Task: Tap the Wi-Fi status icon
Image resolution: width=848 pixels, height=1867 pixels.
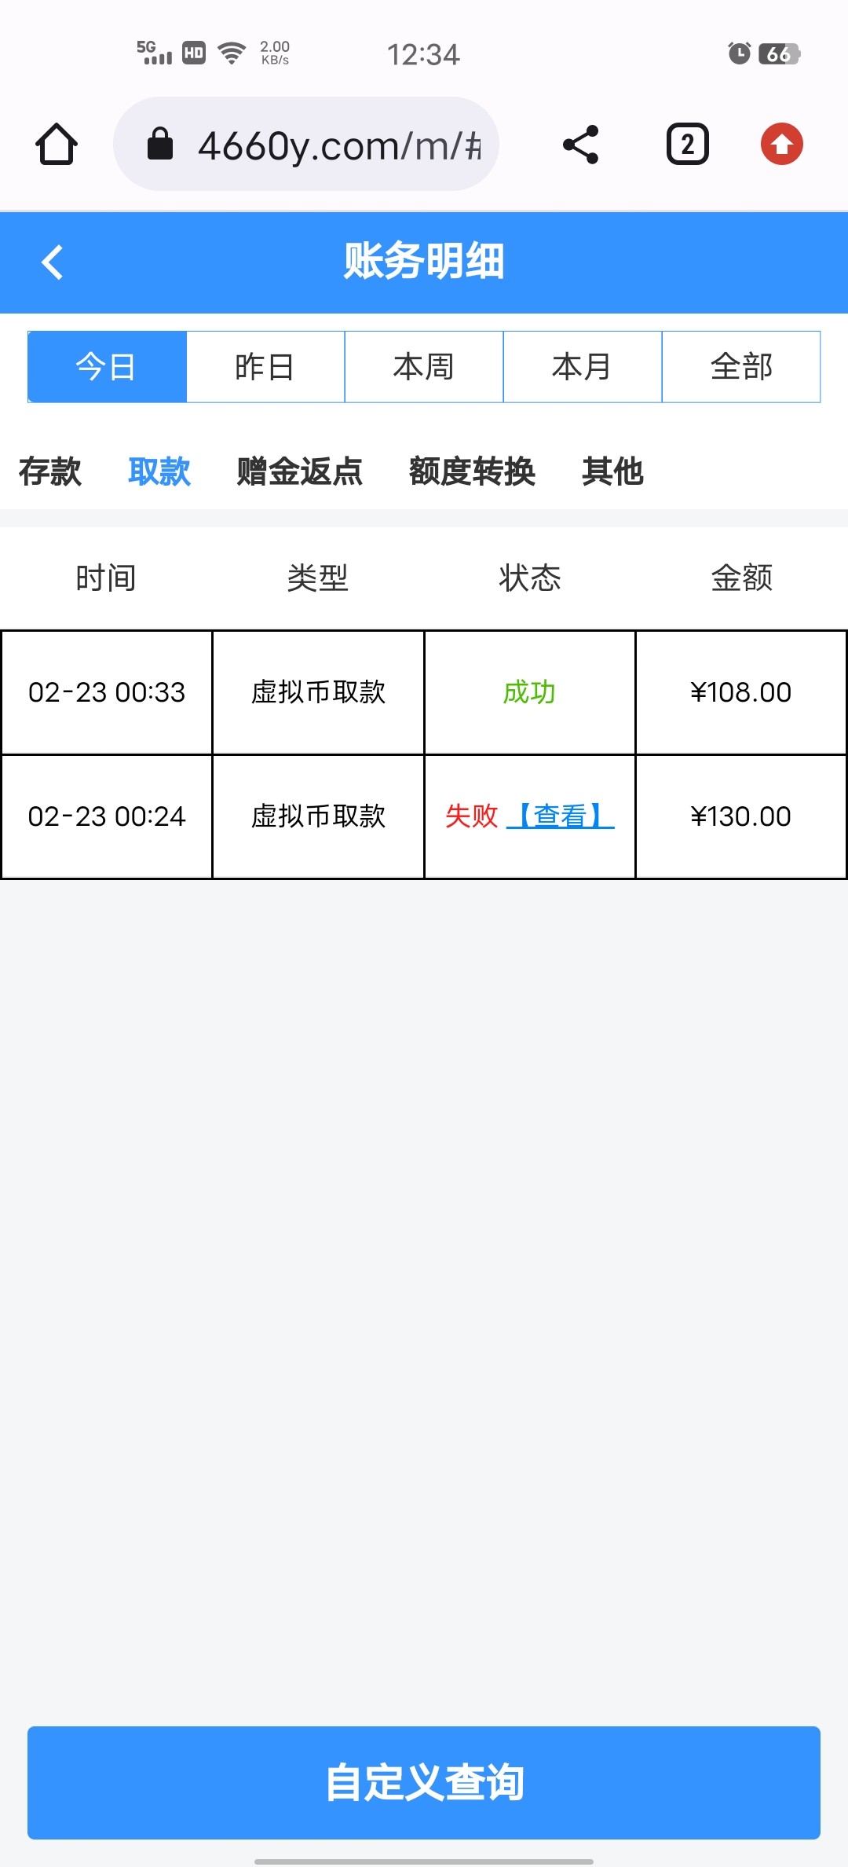Action: click(x=232, y=53)
